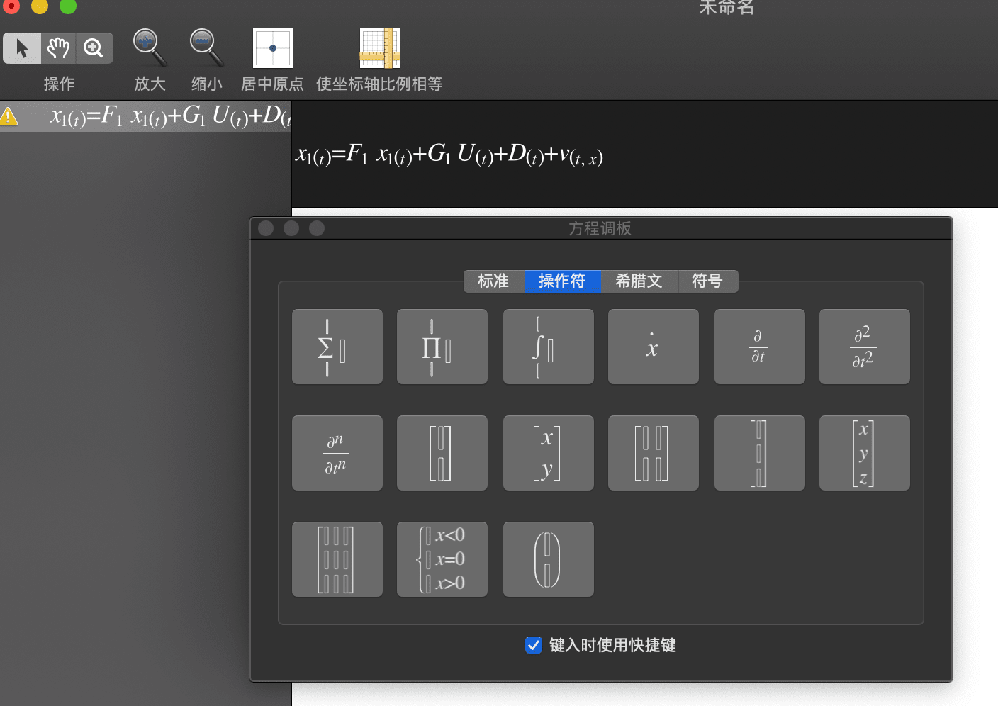The image size is (998, 706).
Task: Select the arrow pointer tool
Action: [x=21, y=47]
